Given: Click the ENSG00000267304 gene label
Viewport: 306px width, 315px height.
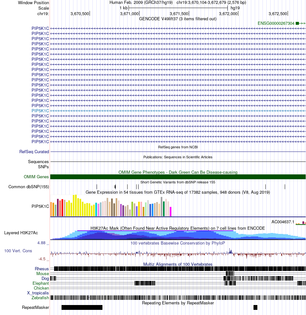Looking at the screenshot, I should click(276, 23).
